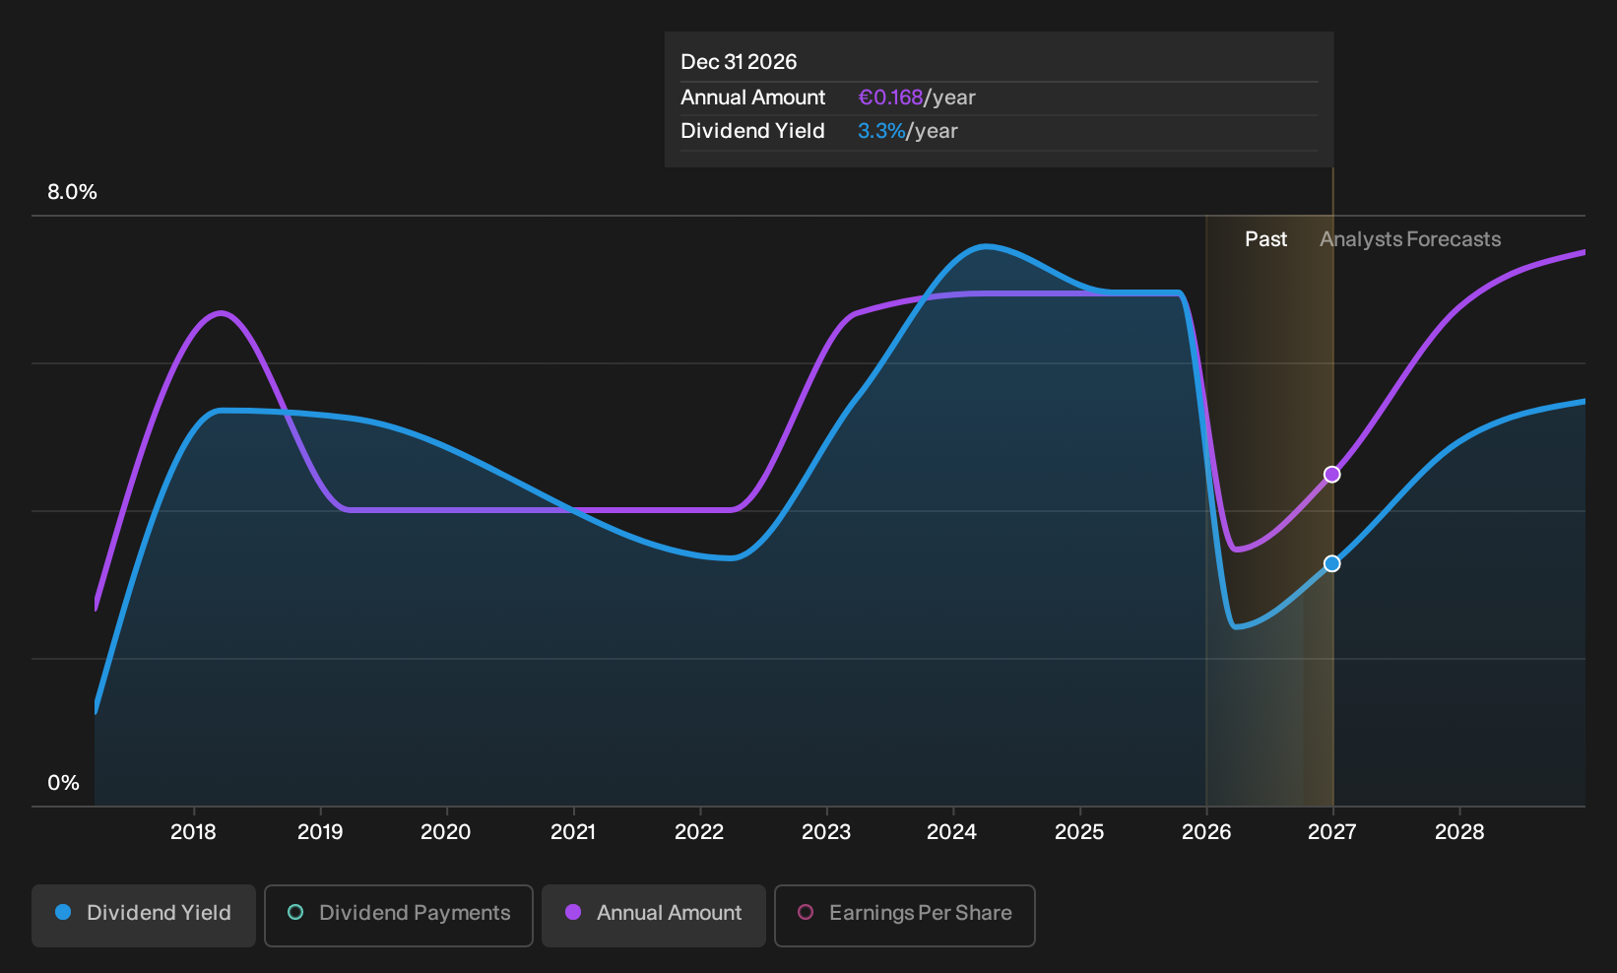The image size is (1617, 973).
Task: Select the 'Analysts Forecasts' label
Action: tap(1410, 239)
